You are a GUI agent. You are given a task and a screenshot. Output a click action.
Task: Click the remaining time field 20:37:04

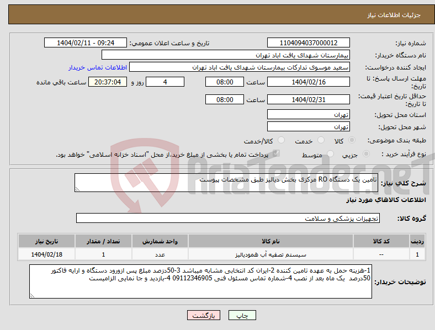108,82
